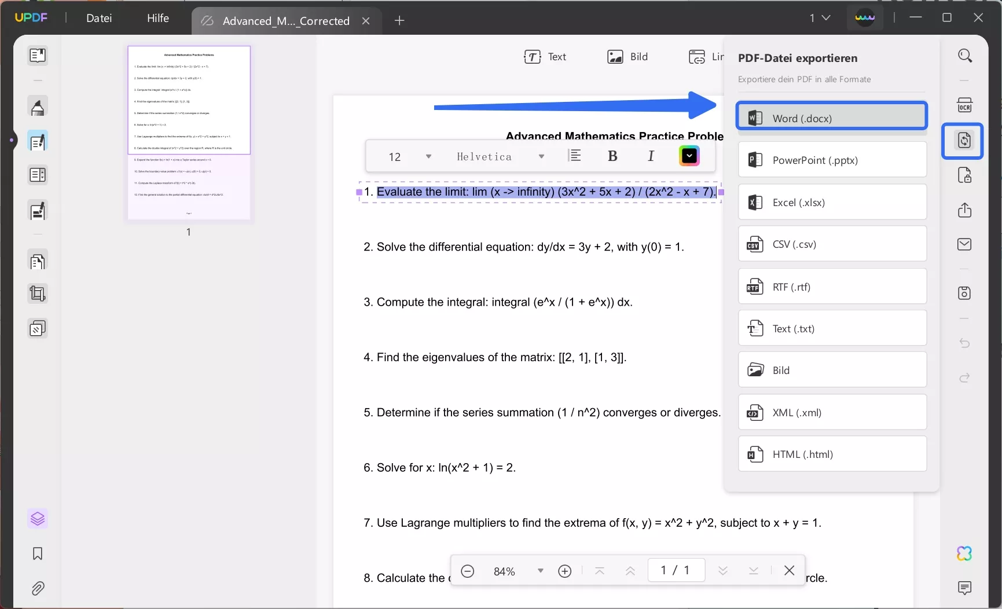Viewport: 1002px width, 609px height.
Task: Toggle italic formatting on selected text
Action: point(651,156)
